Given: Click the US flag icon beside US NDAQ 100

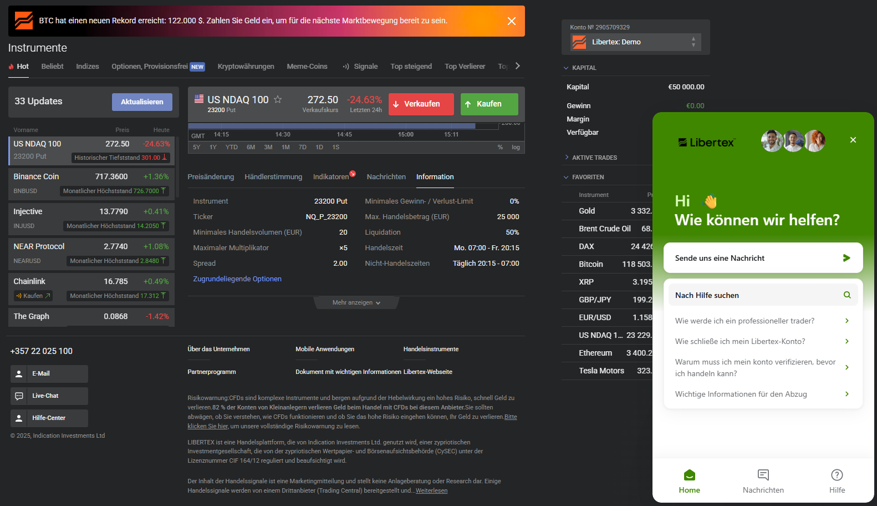Looking at the screenshot, I should 199,99.
